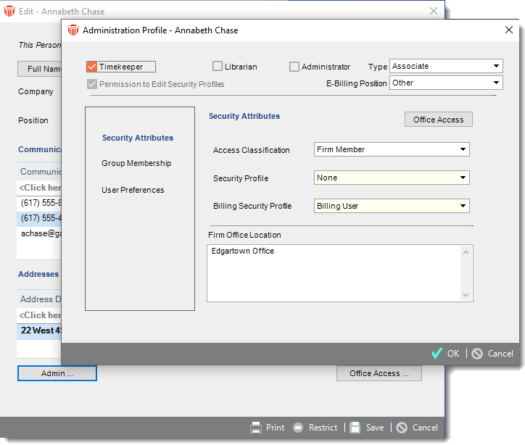Click the Firm Office Location scroll up arrow
The image size is (525, 445).
tap(466, 252)
